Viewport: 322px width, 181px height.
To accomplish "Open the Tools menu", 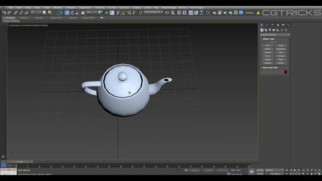I will point(19,8).
